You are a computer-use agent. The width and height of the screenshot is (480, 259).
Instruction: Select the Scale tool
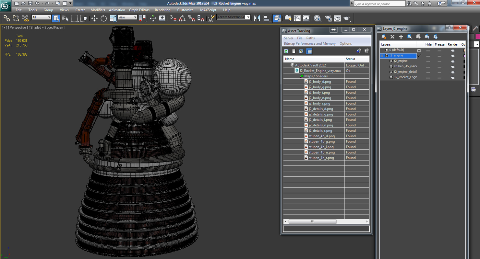[113, 18]
